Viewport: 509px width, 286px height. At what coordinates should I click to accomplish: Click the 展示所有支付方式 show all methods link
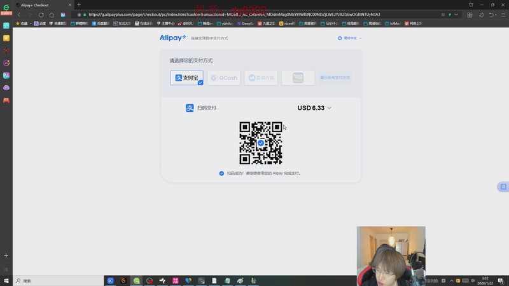pos(335,78)
